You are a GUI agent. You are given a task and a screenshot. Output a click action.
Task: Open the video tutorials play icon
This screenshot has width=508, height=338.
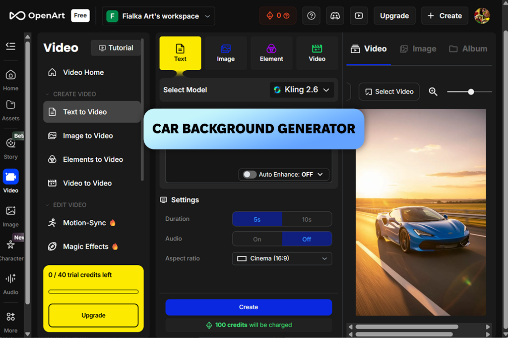[x=359, y=16]
